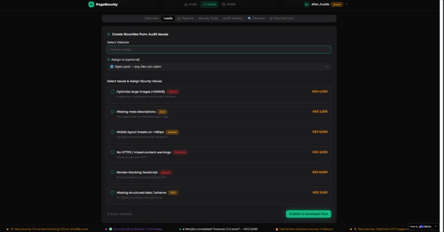Open the Wallet nav item

tap(229, 4)
